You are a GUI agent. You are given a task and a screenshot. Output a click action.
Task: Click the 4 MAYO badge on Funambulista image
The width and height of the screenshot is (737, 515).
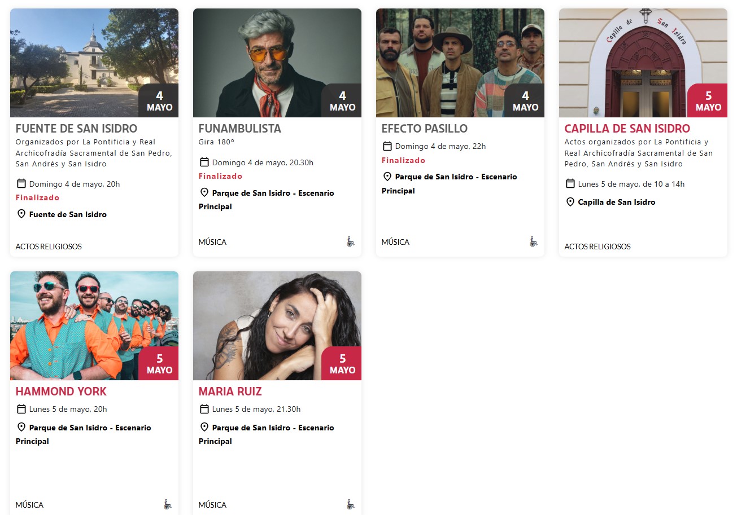[x=342, y=100]
